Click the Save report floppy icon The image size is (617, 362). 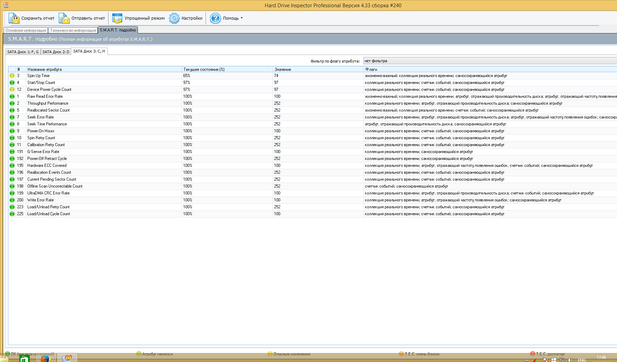point(14,18)
